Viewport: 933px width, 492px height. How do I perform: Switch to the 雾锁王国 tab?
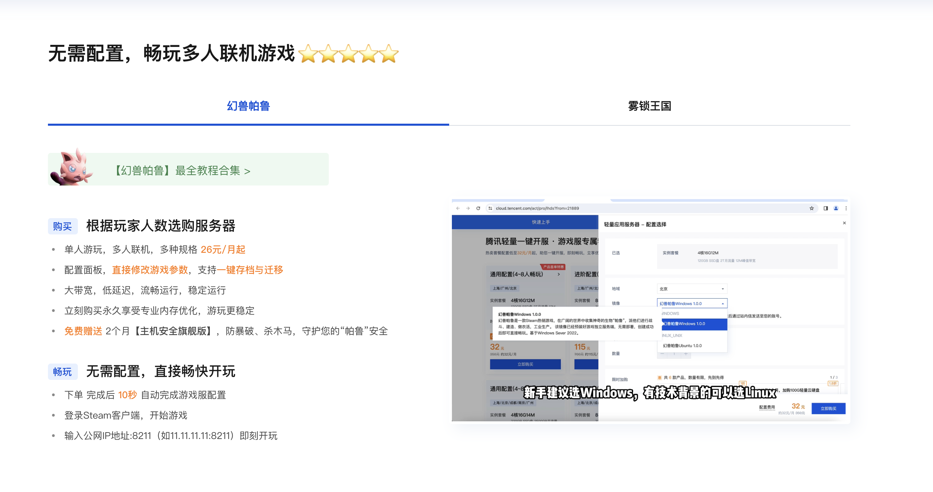pos(649,106)
